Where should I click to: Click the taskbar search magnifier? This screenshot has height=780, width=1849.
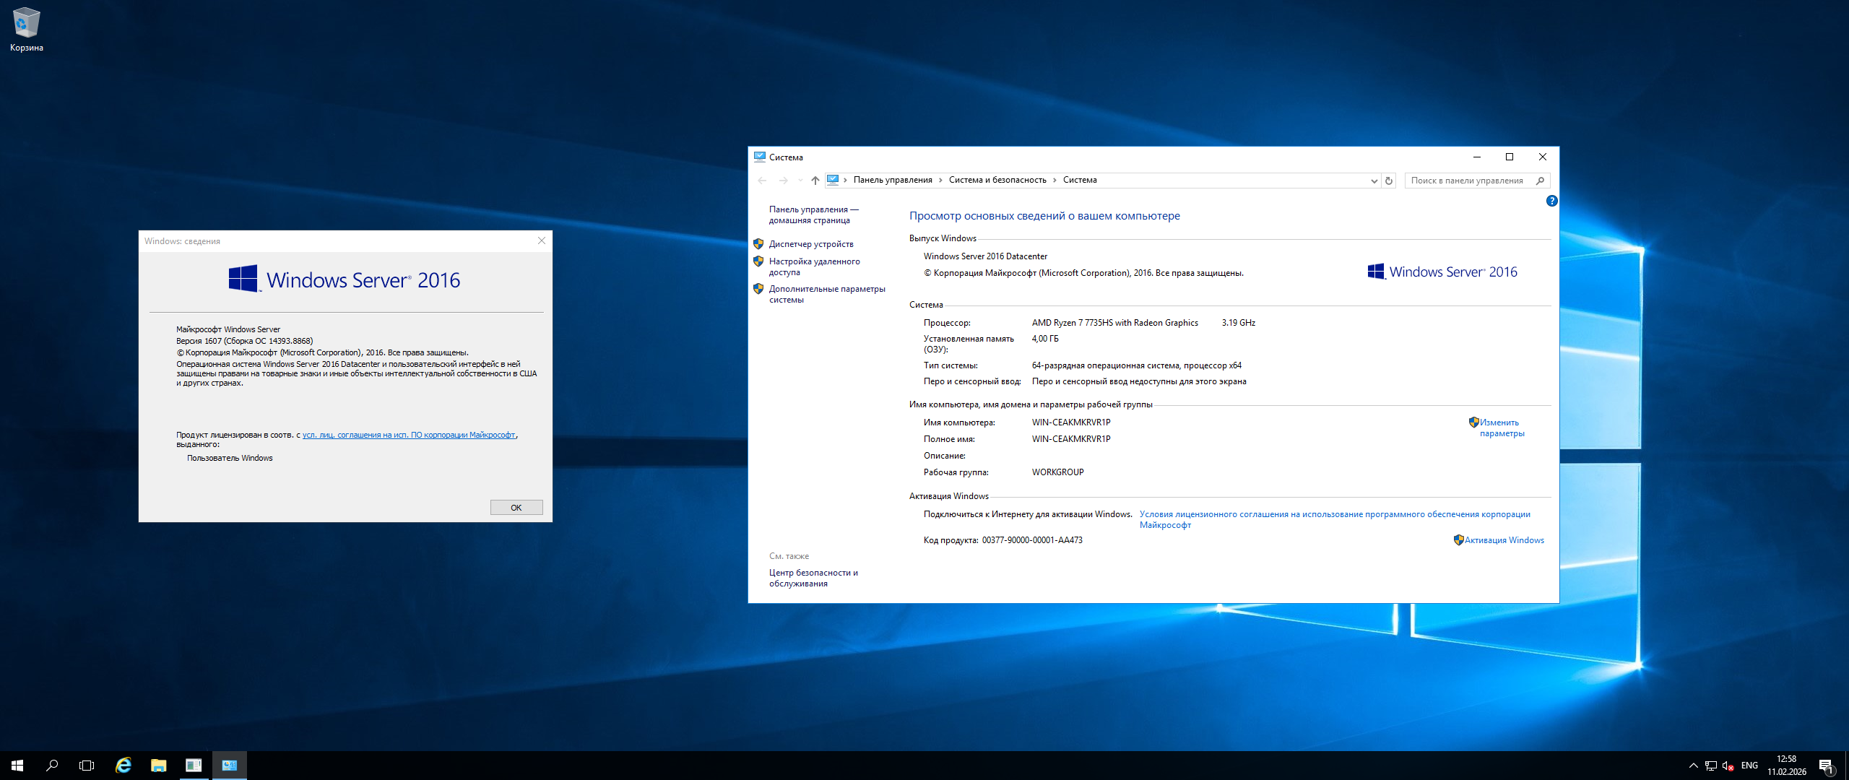[52, 766]
